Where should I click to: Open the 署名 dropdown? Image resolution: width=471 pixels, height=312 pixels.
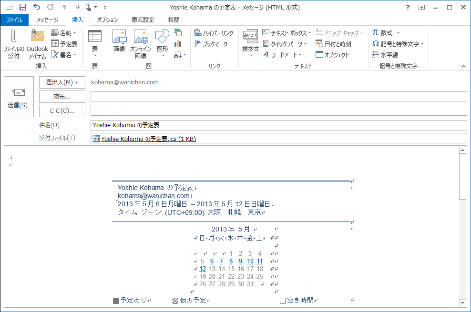(64, 55)
